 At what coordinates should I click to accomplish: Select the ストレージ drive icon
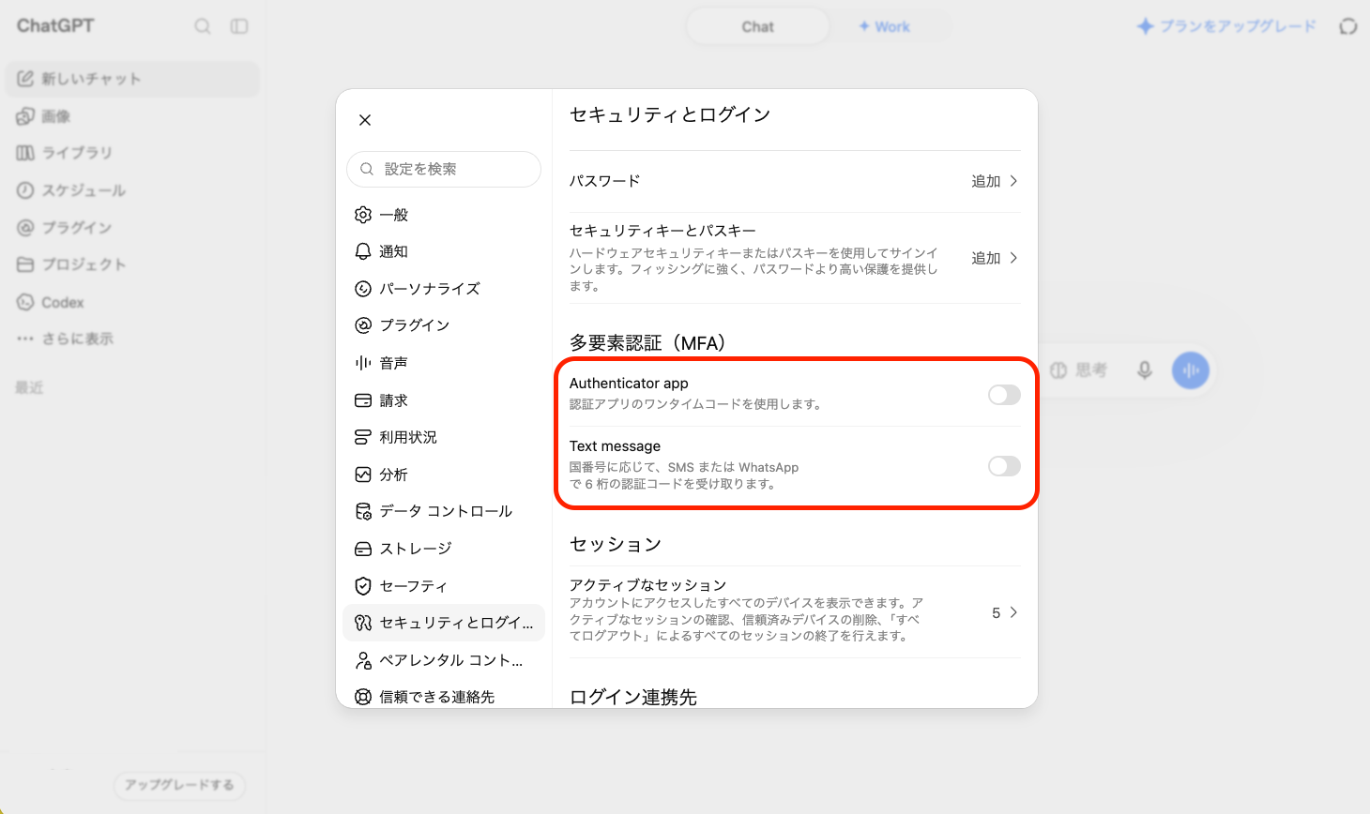pos(363,549)
